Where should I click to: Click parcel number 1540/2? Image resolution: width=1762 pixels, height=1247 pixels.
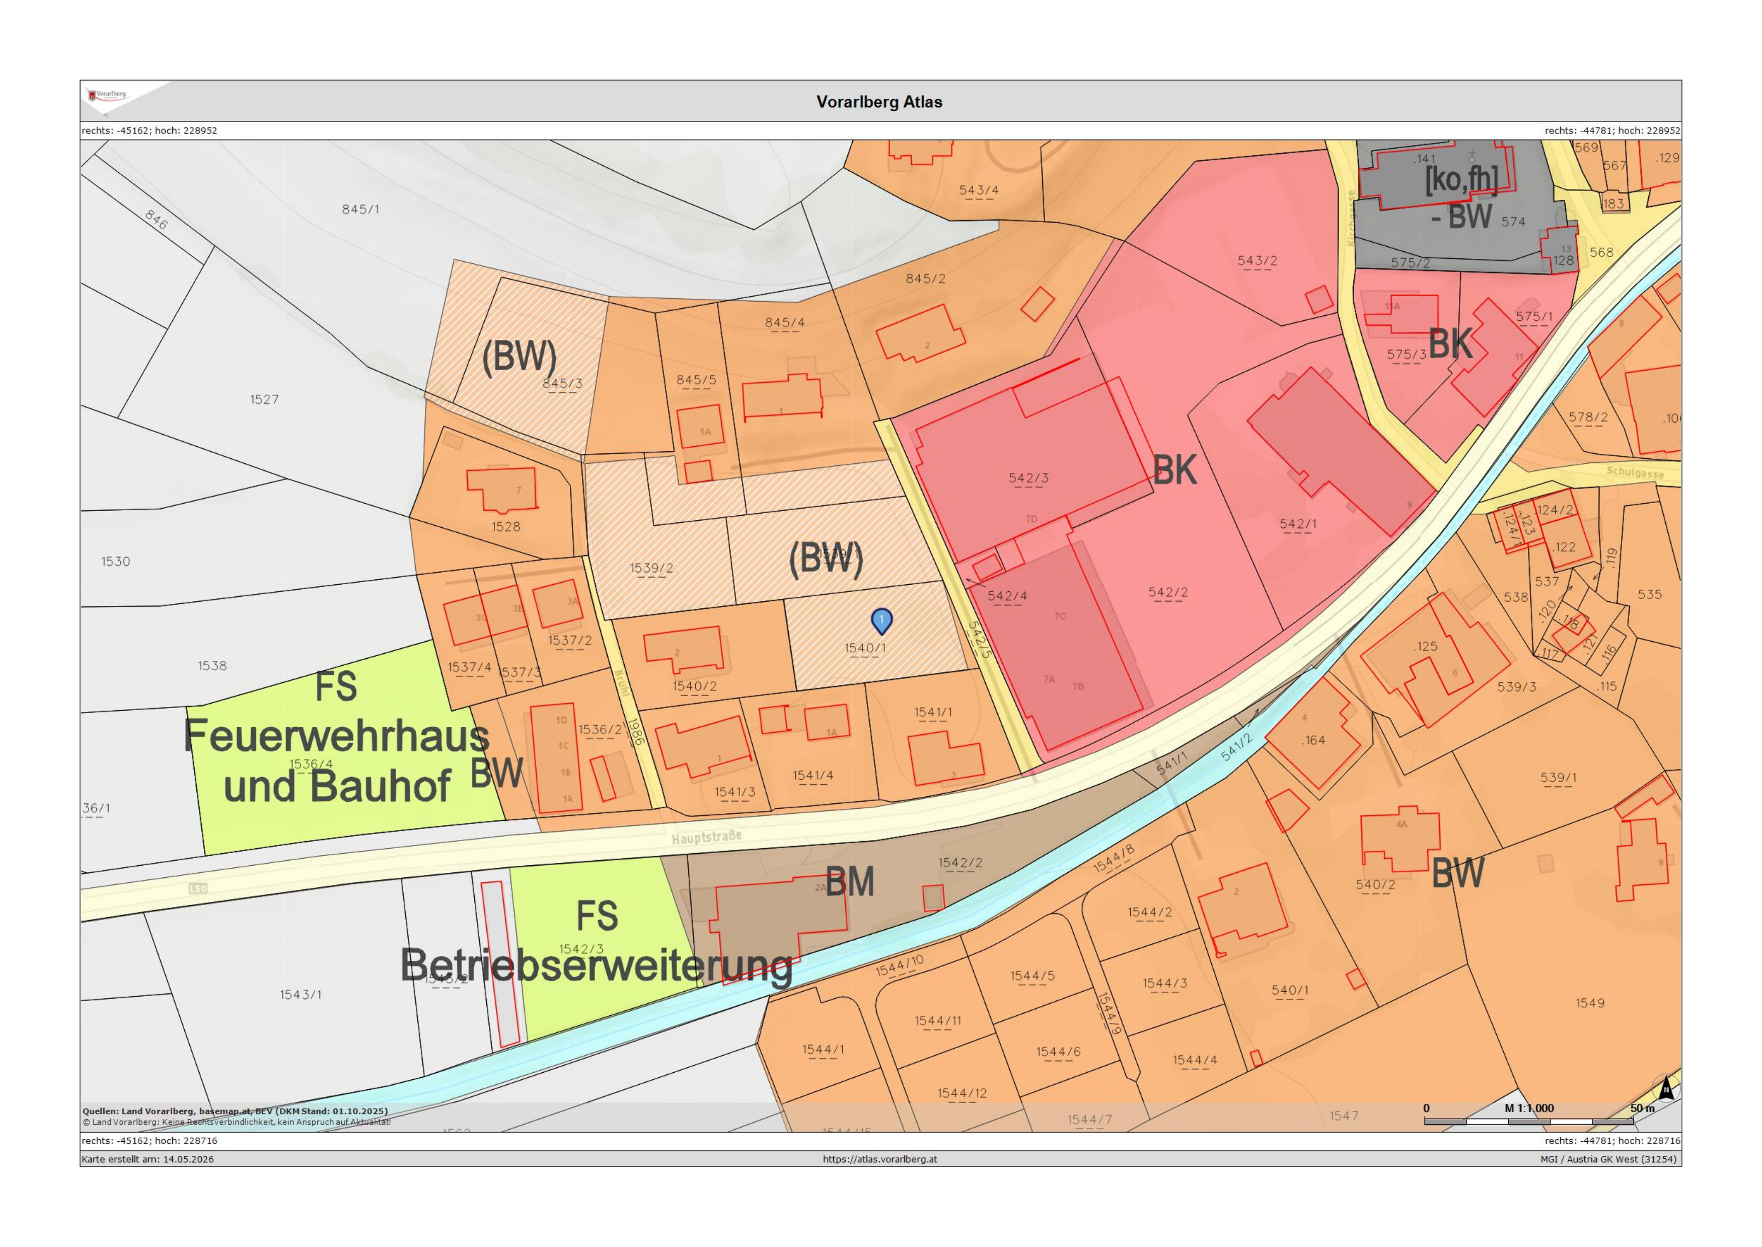point(695,685)
